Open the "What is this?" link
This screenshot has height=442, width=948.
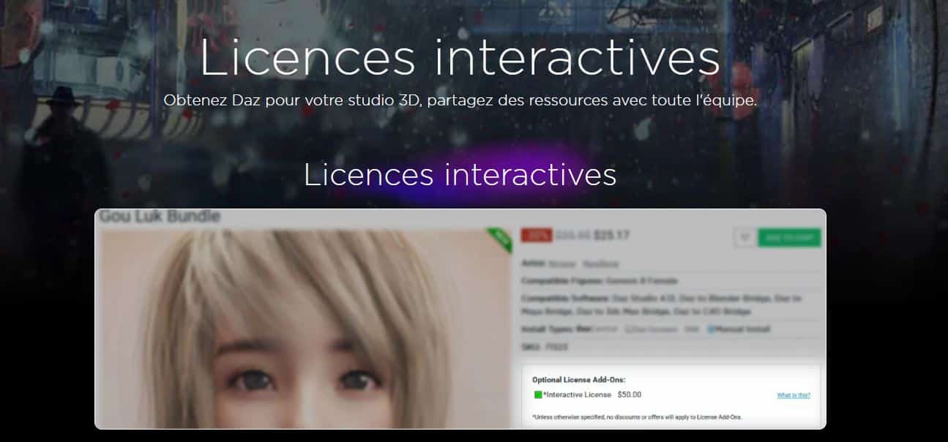pos(795,394)
